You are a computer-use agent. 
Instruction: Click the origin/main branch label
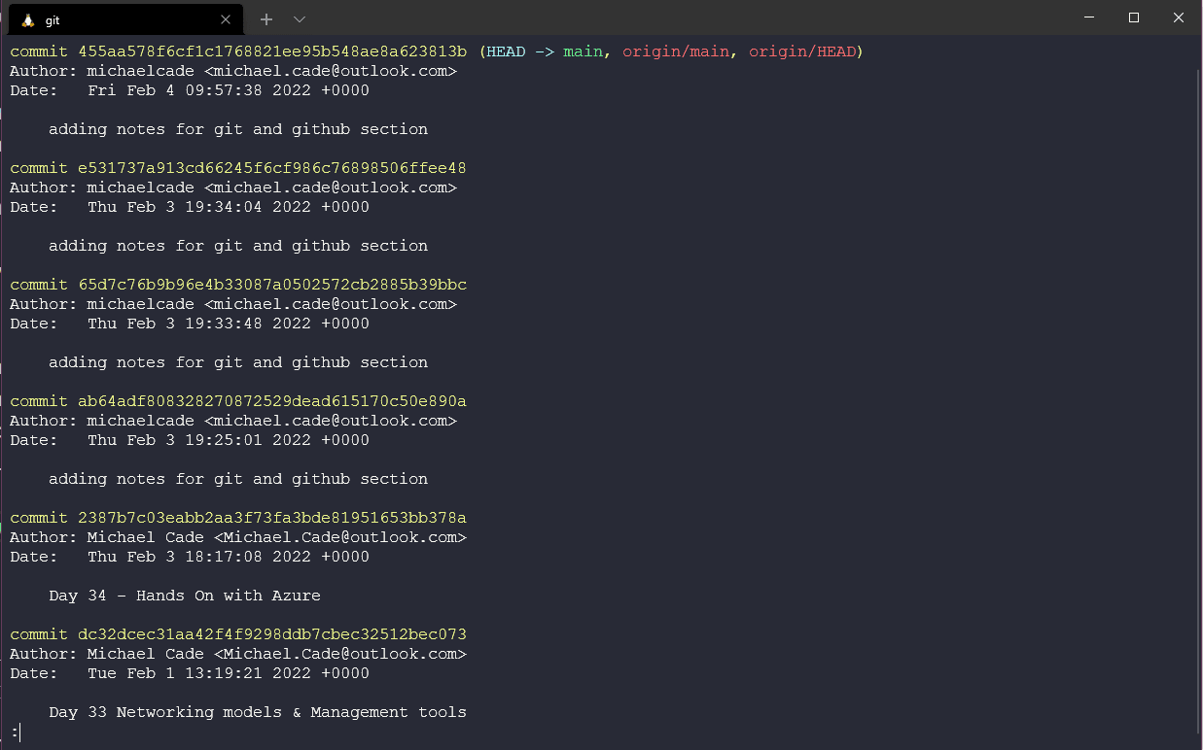tap(676, 51)
